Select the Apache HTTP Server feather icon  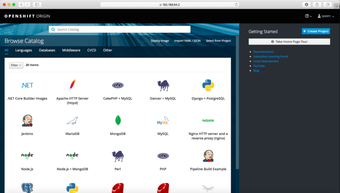72,85
